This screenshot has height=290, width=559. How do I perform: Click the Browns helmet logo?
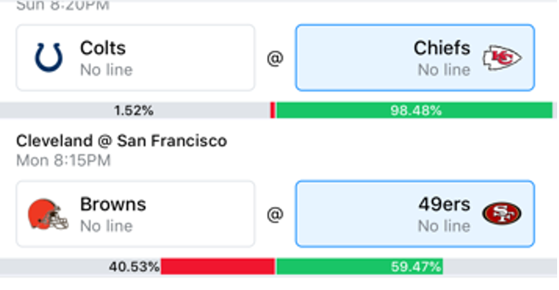47,214
